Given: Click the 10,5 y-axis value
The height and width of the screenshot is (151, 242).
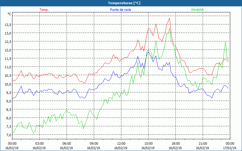Looking at the screenshot, I should 8,75.
